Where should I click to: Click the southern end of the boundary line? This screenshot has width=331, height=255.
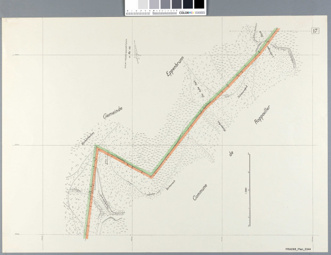86,238
